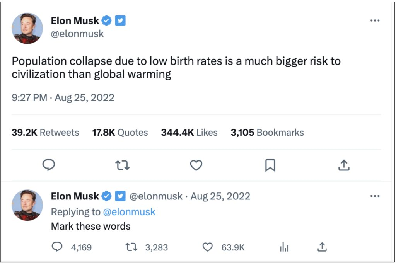Retweet the population collapse tweet

point(123,165)
